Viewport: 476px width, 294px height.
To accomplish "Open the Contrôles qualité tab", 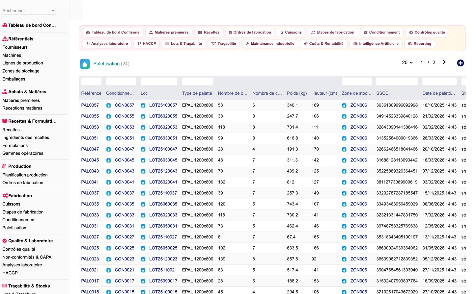I will [427, 32].
